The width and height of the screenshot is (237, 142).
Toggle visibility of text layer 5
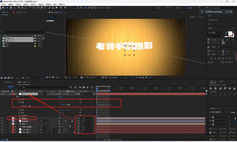coord(2,127)
